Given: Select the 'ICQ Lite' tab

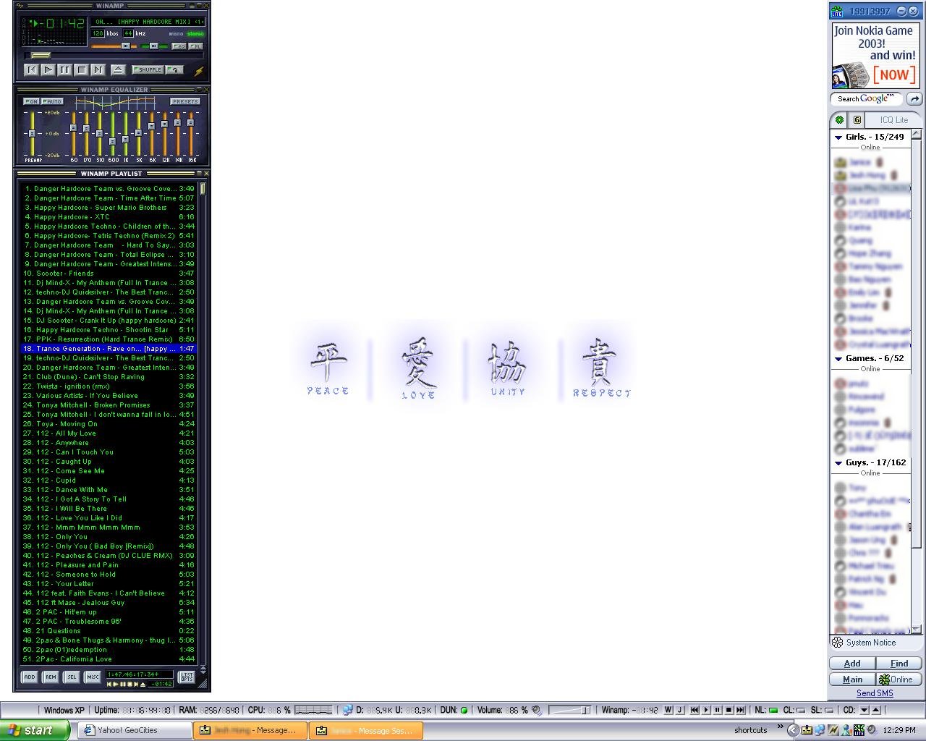Looking at the screenshot, I should click(894, 120).
